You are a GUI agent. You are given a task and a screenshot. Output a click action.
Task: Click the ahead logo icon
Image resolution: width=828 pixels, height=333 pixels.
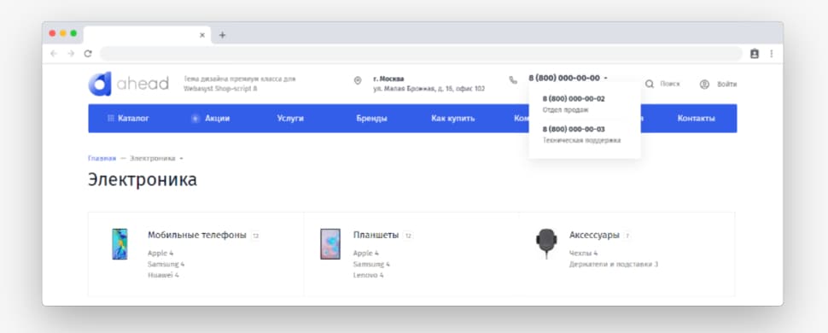tap(100, 84)
